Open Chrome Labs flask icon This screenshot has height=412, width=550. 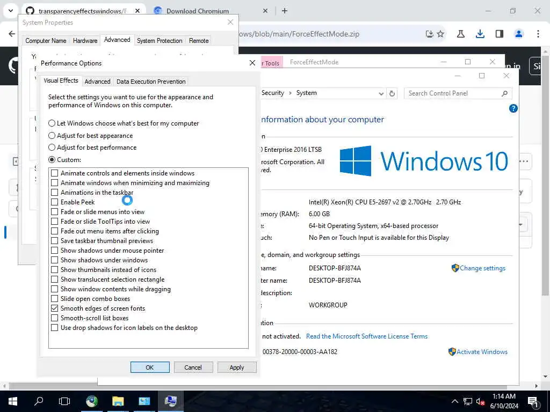pos(460,34)
